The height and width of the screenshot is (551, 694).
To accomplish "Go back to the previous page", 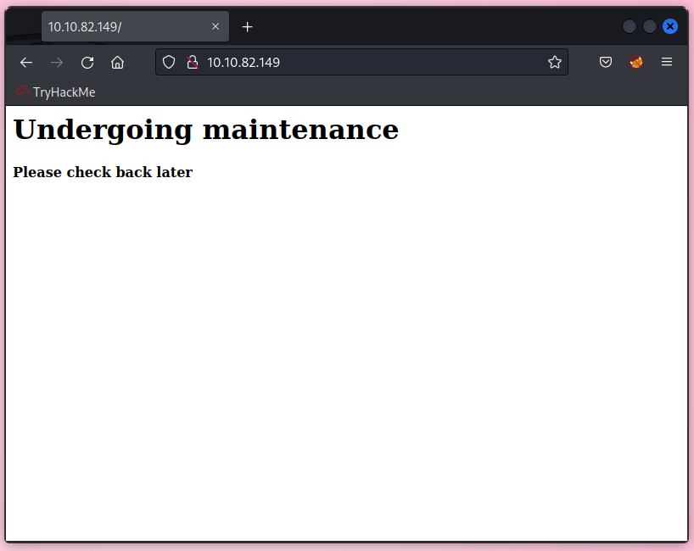I will (26, 62).
